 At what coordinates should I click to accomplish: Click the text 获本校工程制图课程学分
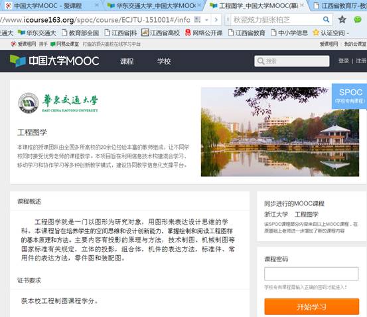point(60,301)
